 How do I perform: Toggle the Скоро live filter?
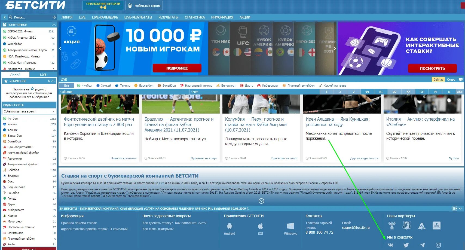(451, 80)
